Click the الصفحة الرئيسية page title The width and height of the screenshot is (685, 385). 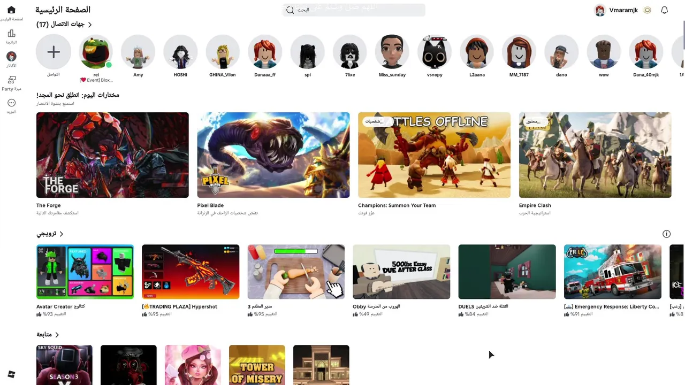tap(63, 10)
